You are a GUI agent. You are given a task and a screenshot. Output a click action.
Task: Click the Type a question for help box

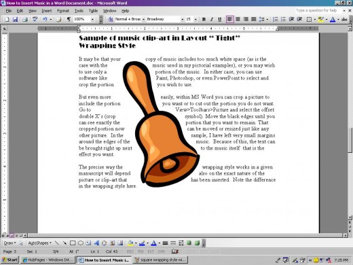point(318,10)
